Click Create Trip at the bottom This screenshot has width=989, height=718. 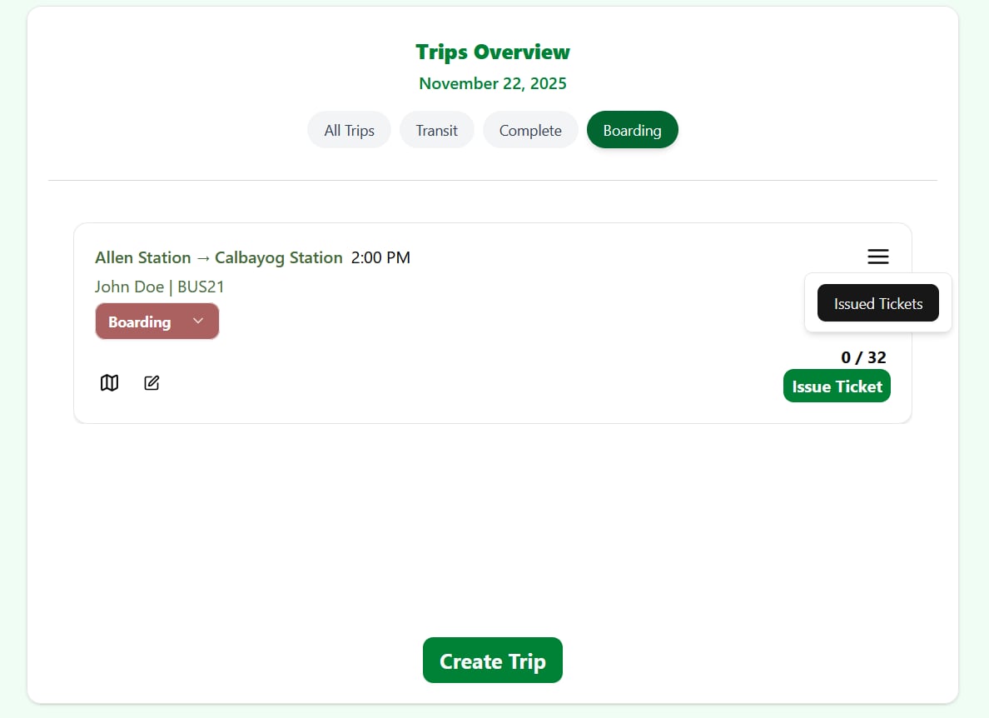pos(492,660)
